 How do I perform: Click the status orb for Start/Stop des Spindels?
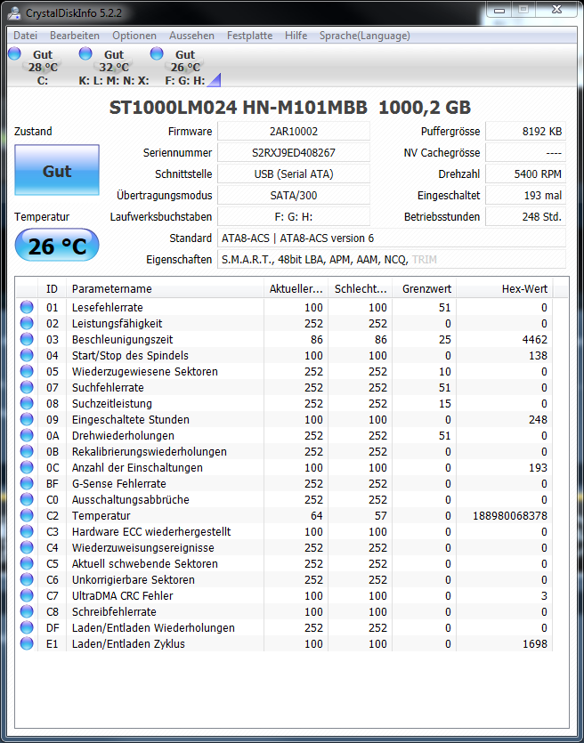[27, 355]
